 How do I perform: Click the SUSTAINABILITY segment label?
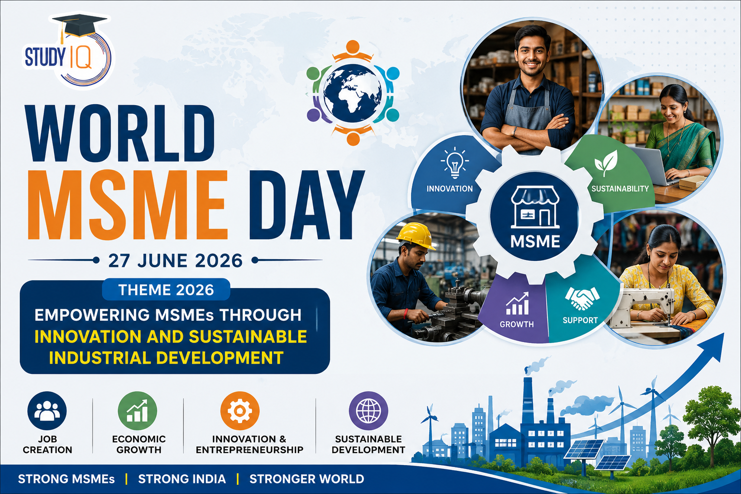coord(620,189)
